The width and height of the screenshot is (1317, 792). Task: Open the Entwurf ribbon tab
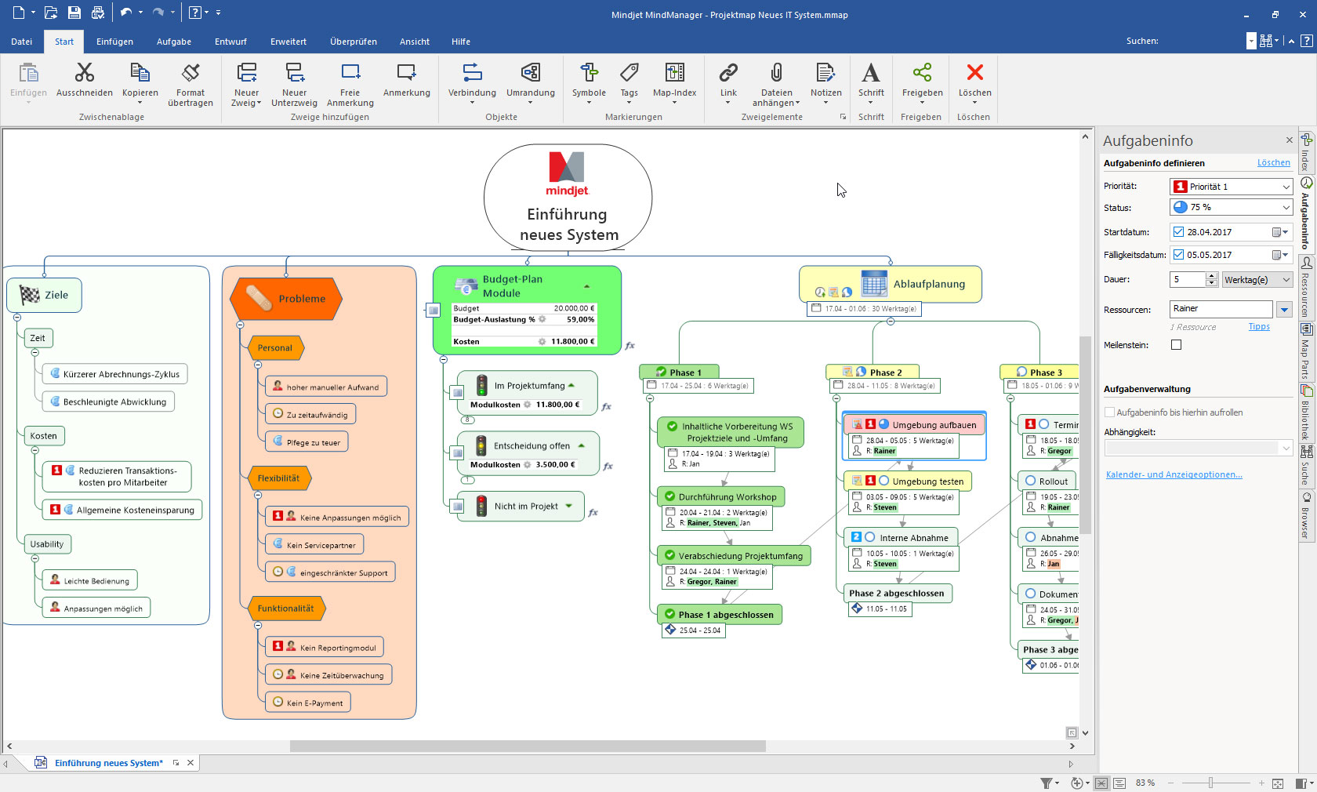[230, 42]
